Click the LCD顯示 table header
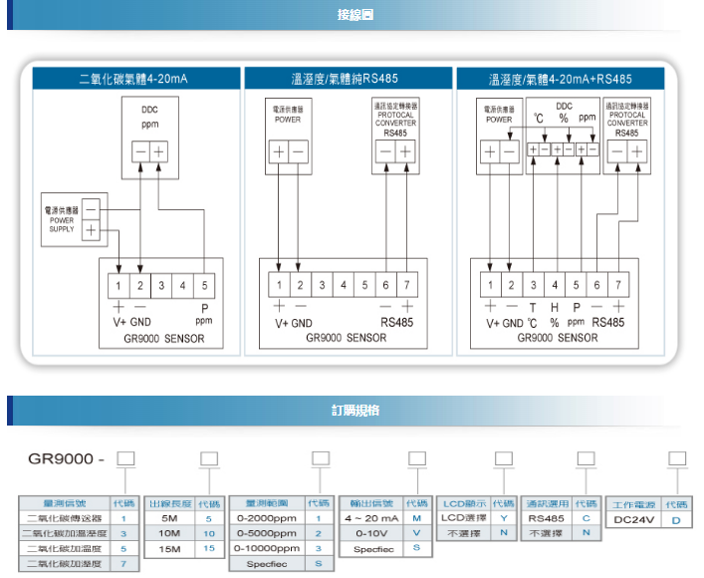The height and width of the screenshot is (578, 704). coord(464,504)
